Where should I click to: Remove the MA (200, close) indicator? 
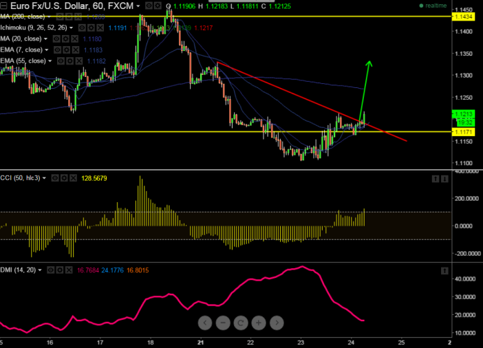click(78, 17)
